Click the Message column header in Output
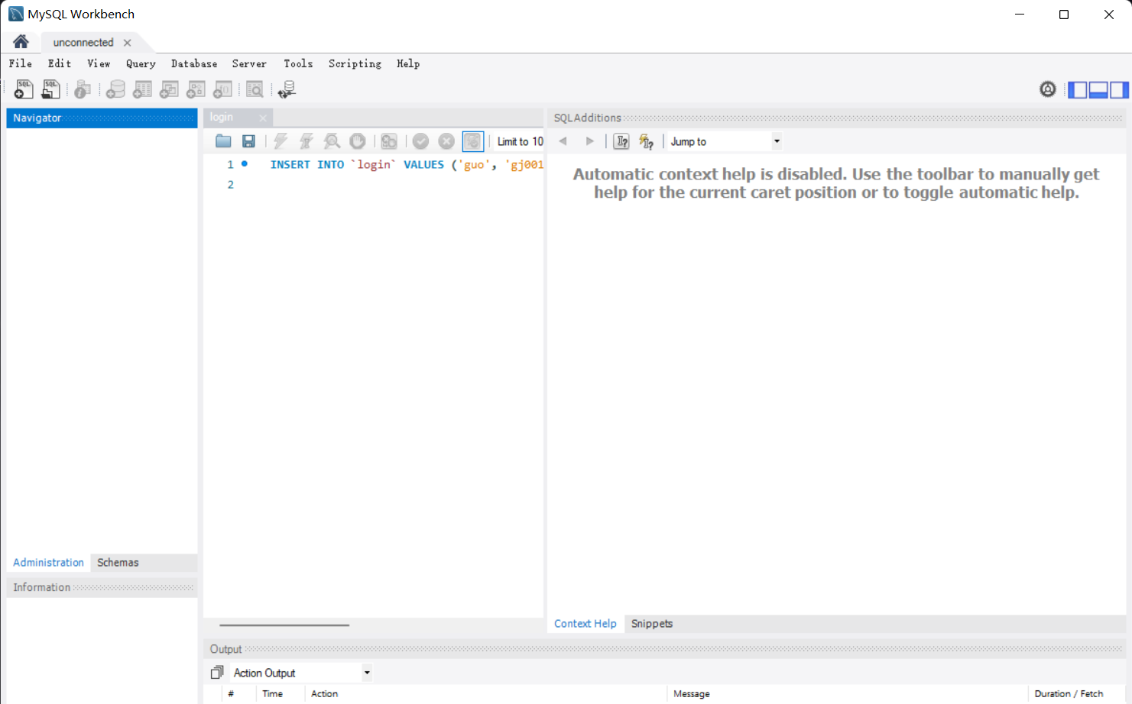Screen dimensions: 1132x704 point(692,693)
